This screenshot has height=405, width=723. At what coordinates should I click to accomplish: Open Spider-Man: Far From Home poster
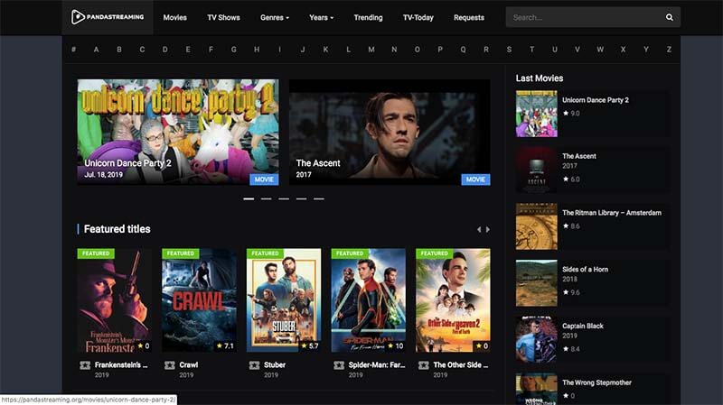[x=369, y=300]
